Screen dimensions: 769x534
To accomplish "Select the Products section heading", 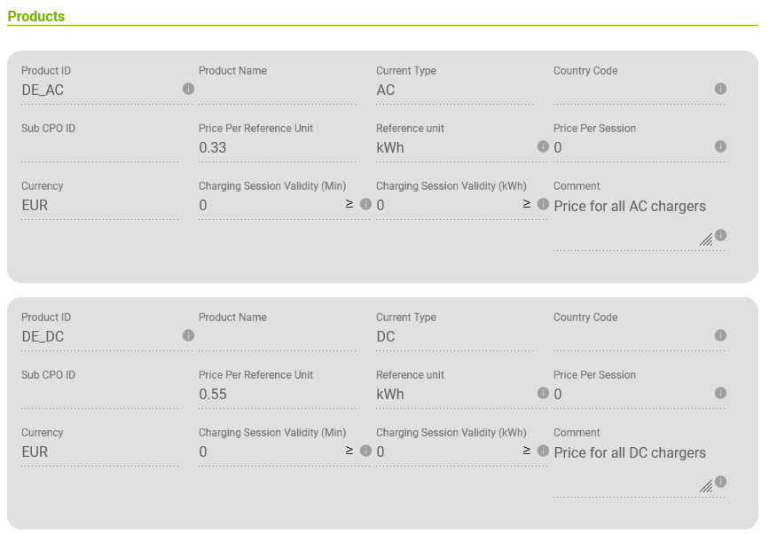I will (35, 16).
